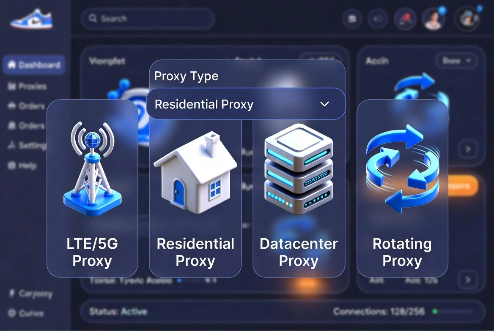This screenshot has width=494, height=331.
Task: Open the dropdown in the Accin panel
Action: (456, 60)
